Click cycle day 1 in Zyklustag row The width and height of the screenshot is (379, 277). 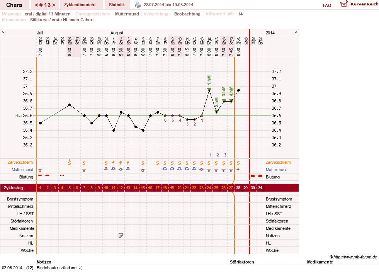pyautogui.click(x=40, y=188)
